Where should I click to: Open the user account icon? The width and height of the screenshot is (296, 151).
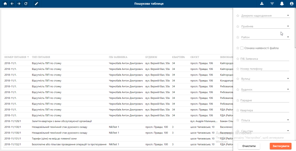point(291,4)
